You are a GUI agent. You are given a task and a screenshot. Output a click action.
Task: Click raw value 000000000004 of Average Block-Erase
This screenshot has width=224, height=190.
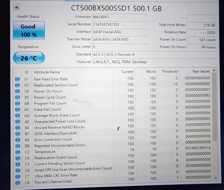(198, 113)
